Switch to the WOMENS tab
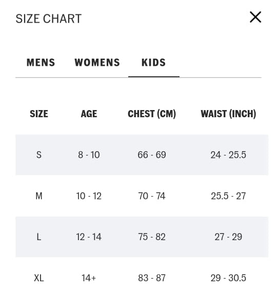This screenshot has height=308, width=277. [x=97, y=62]
